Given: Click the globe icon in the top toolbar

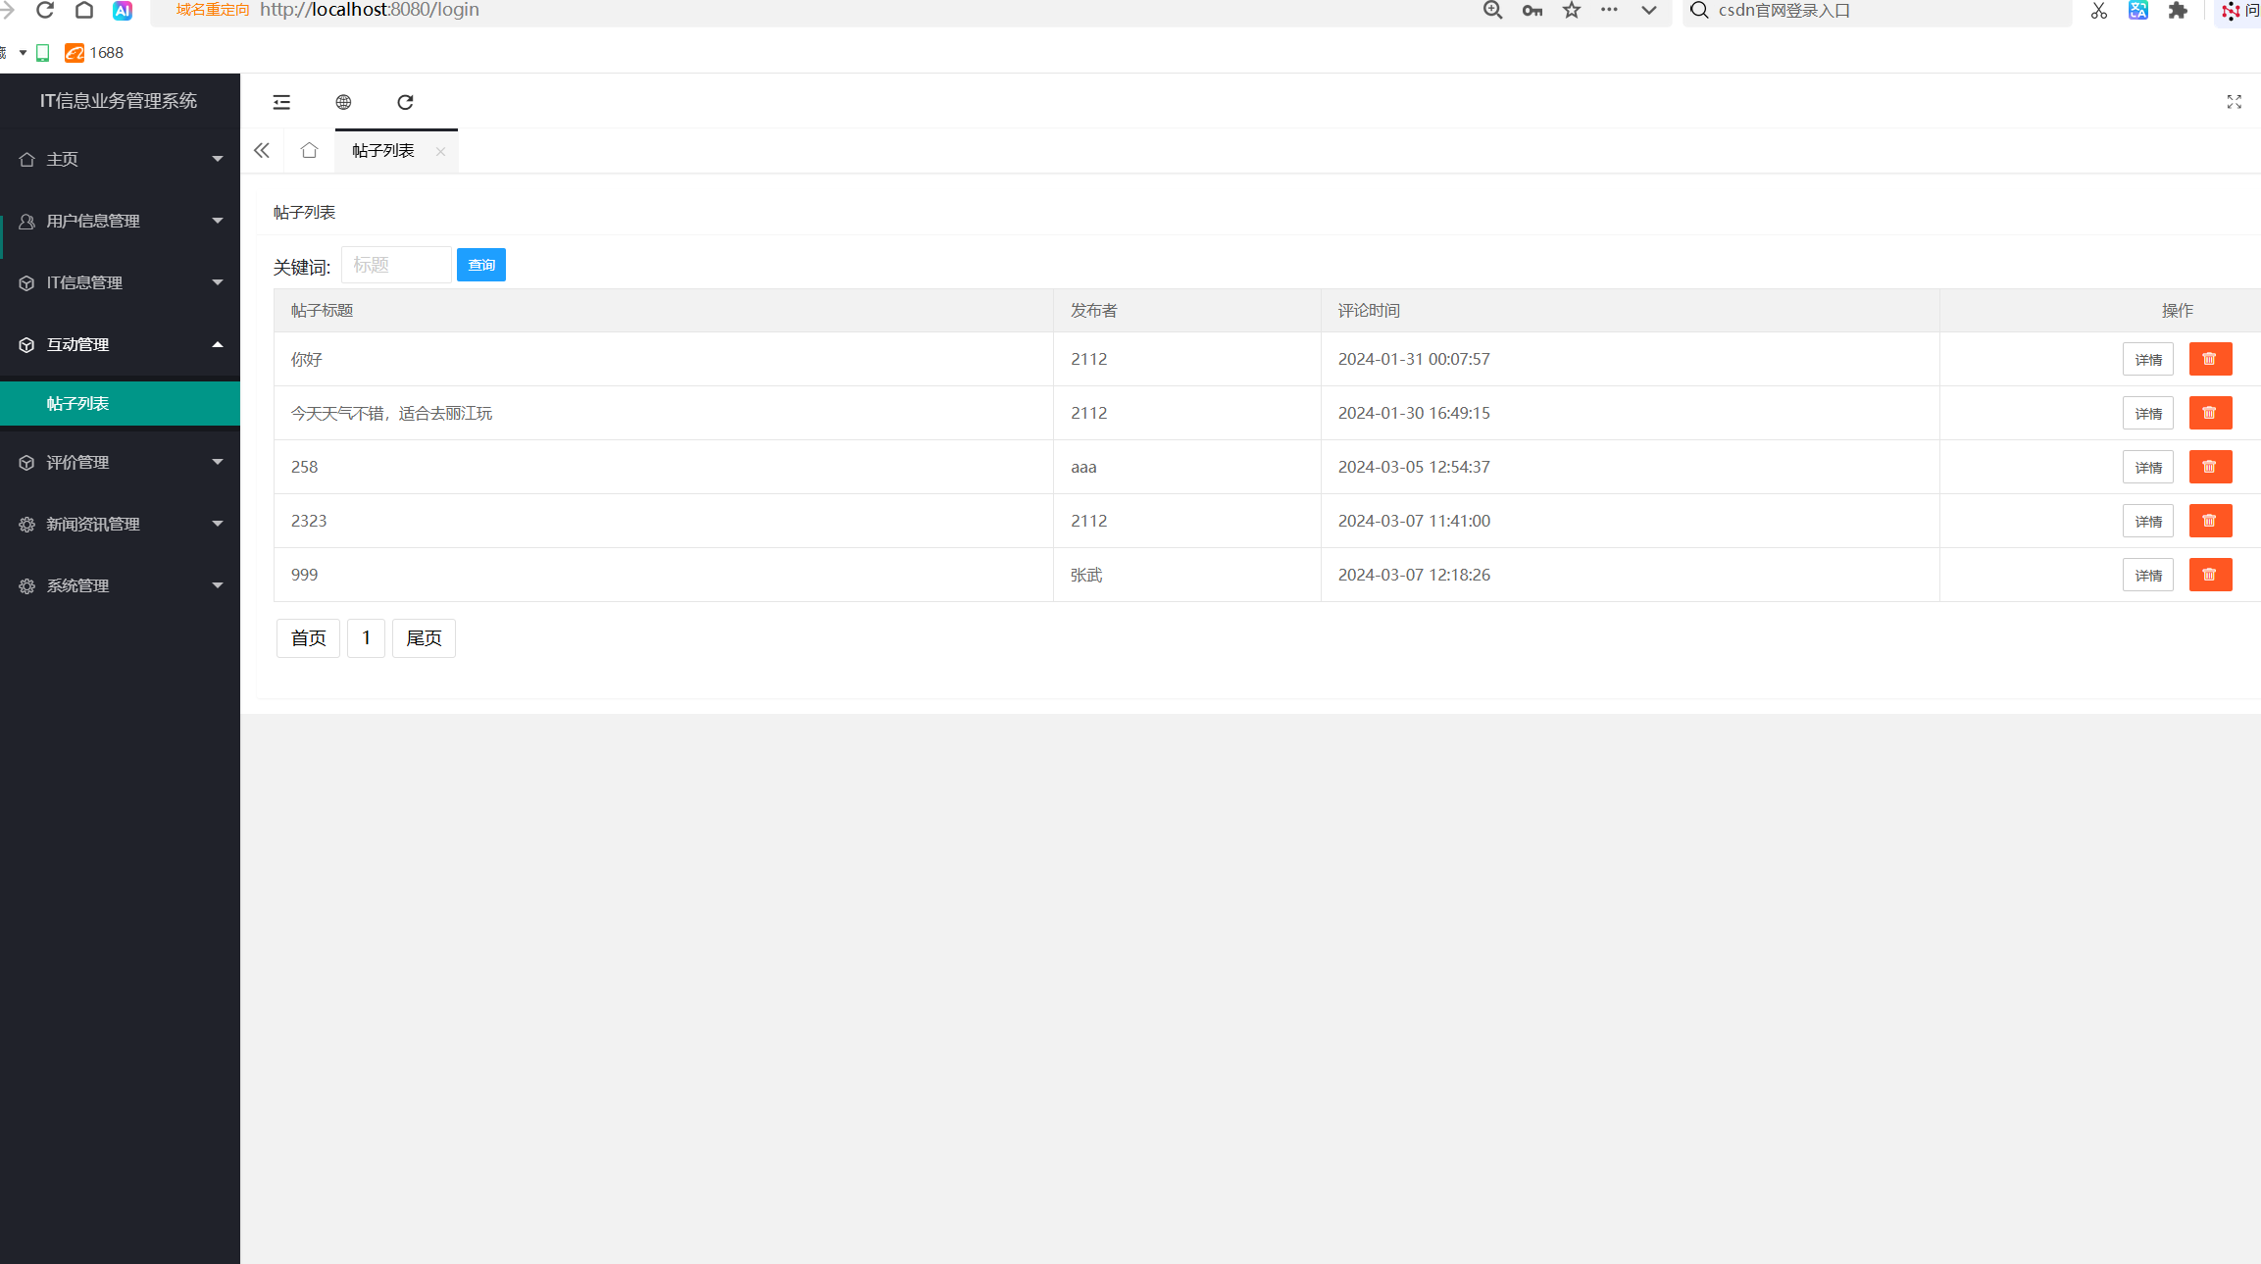Looking at the screenshot, I should (343, 102).
